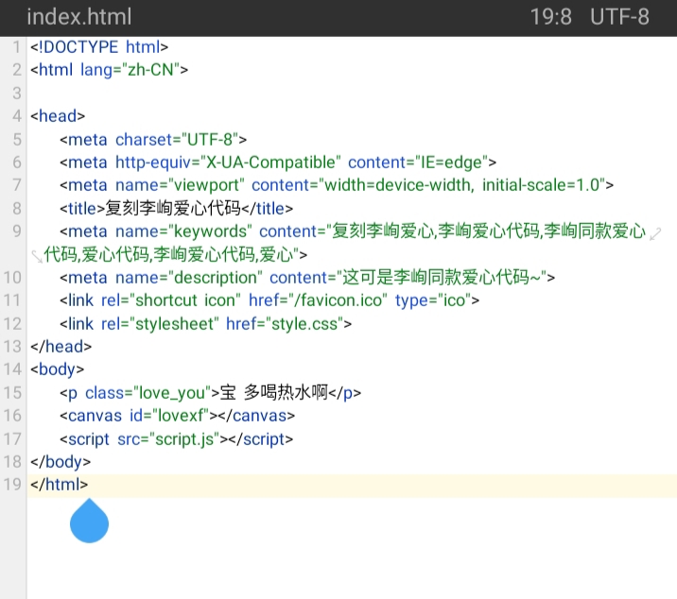The height and width of the screenshot is (599, 677).
Task: Click the closing head tag
Action: point(61,347)
